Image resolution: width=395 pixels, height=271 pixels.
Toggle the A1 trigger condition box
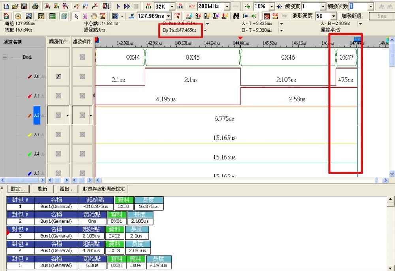58,96
